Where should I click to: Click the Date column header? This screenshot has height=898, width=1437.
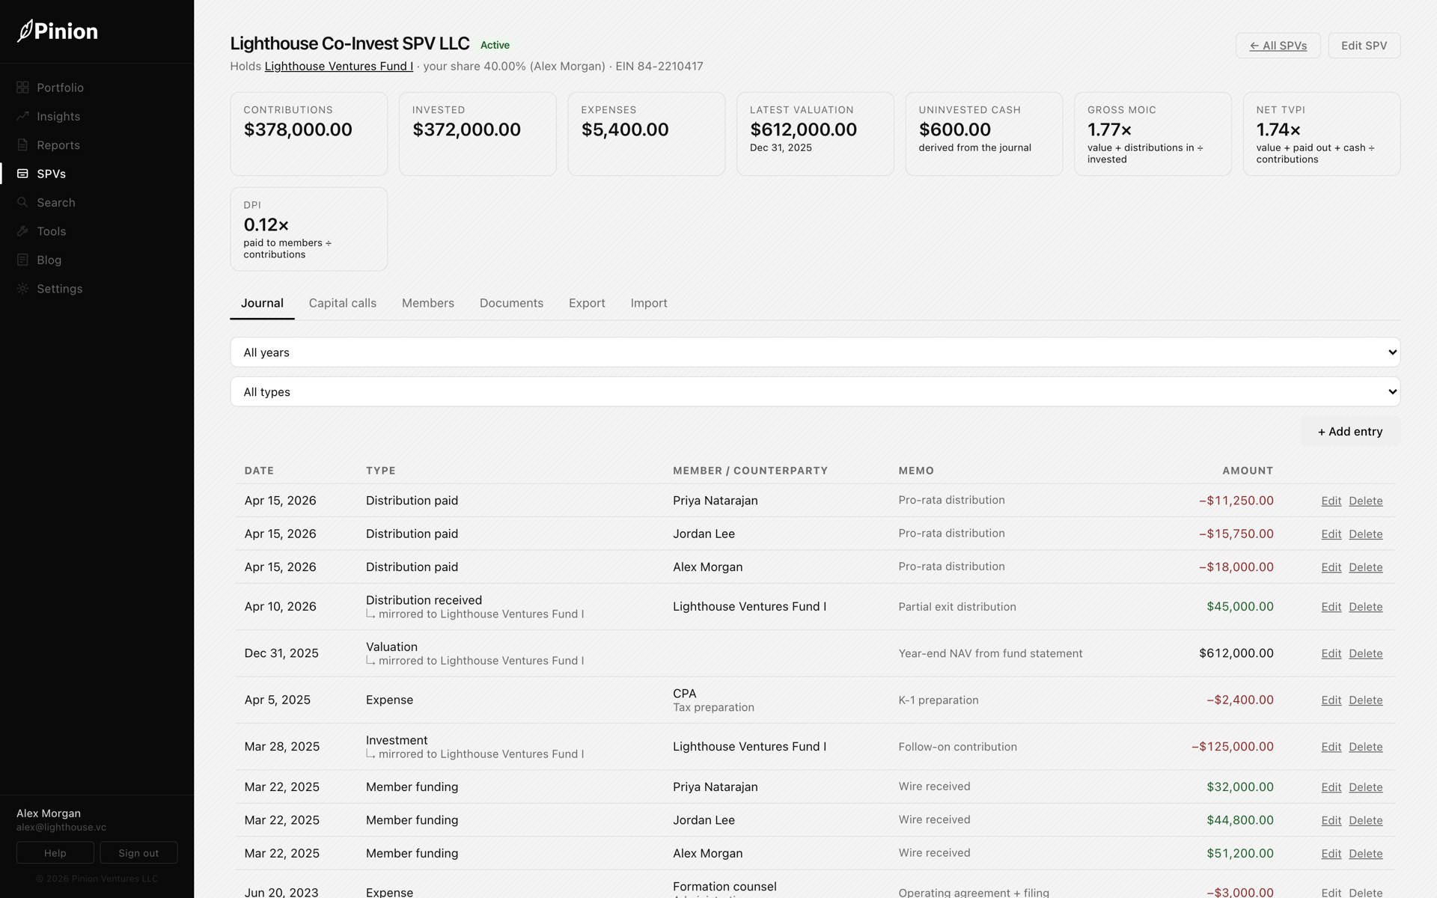(259, 471)
